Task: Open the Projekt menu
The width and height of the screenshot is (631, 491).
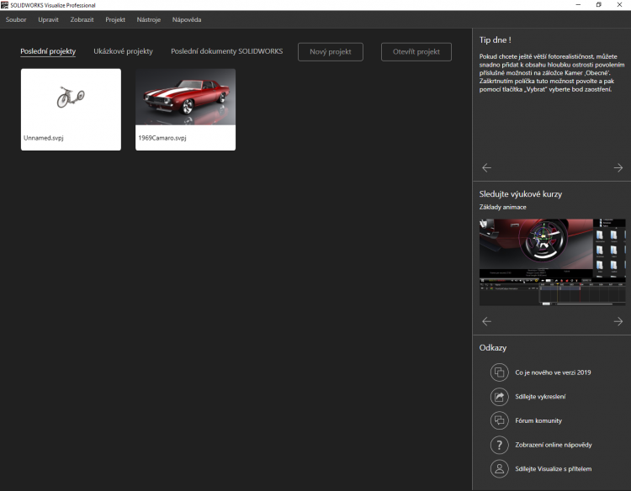Action: point(115,19)
